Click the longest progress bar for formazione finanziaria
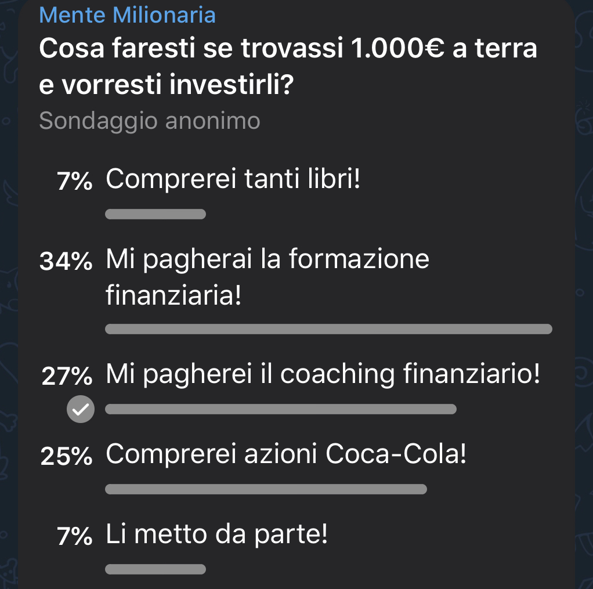Screen dimensions: 593x589 [x=328, y=329]
